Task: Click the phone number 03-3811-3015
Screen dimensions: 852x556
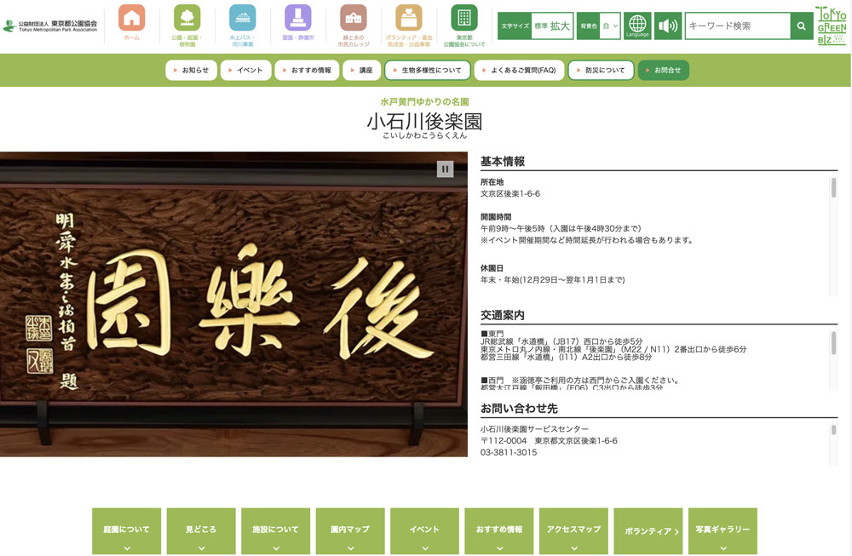Action: click(x=509, y=452)
